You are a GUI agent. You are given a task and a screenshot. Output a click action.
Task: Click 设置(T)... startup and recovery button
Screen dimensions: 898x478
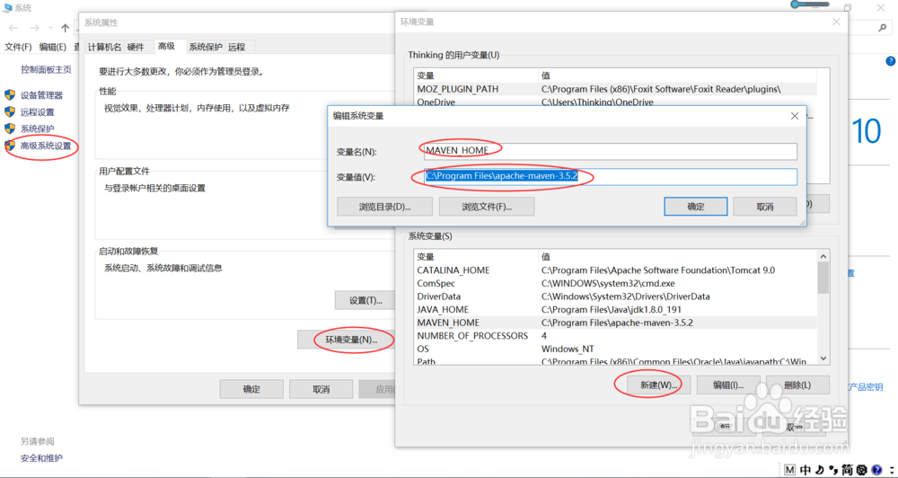[x=365, y=300]
